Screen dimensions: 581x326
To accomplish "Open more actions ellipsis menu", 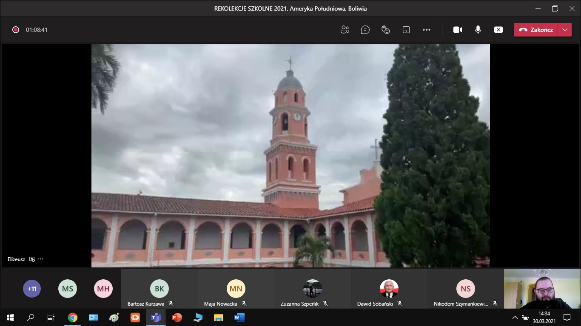I will tap(427, 30).
